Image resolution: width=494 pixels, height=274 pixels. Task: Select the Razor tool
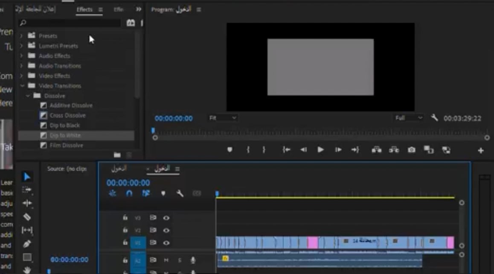27,217
